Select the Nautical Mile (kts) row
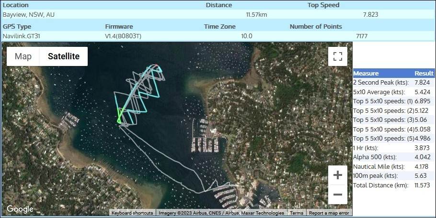The image size is (436, 218). [393, 166]
